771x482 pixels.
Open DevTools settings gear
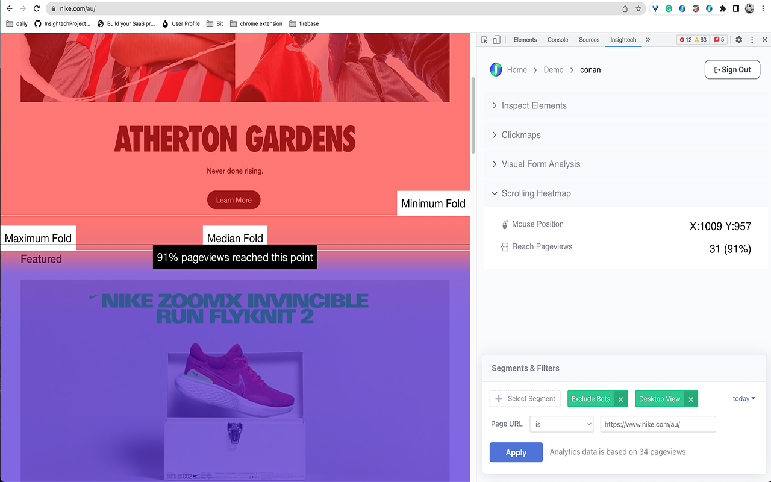tap(739, 40)
